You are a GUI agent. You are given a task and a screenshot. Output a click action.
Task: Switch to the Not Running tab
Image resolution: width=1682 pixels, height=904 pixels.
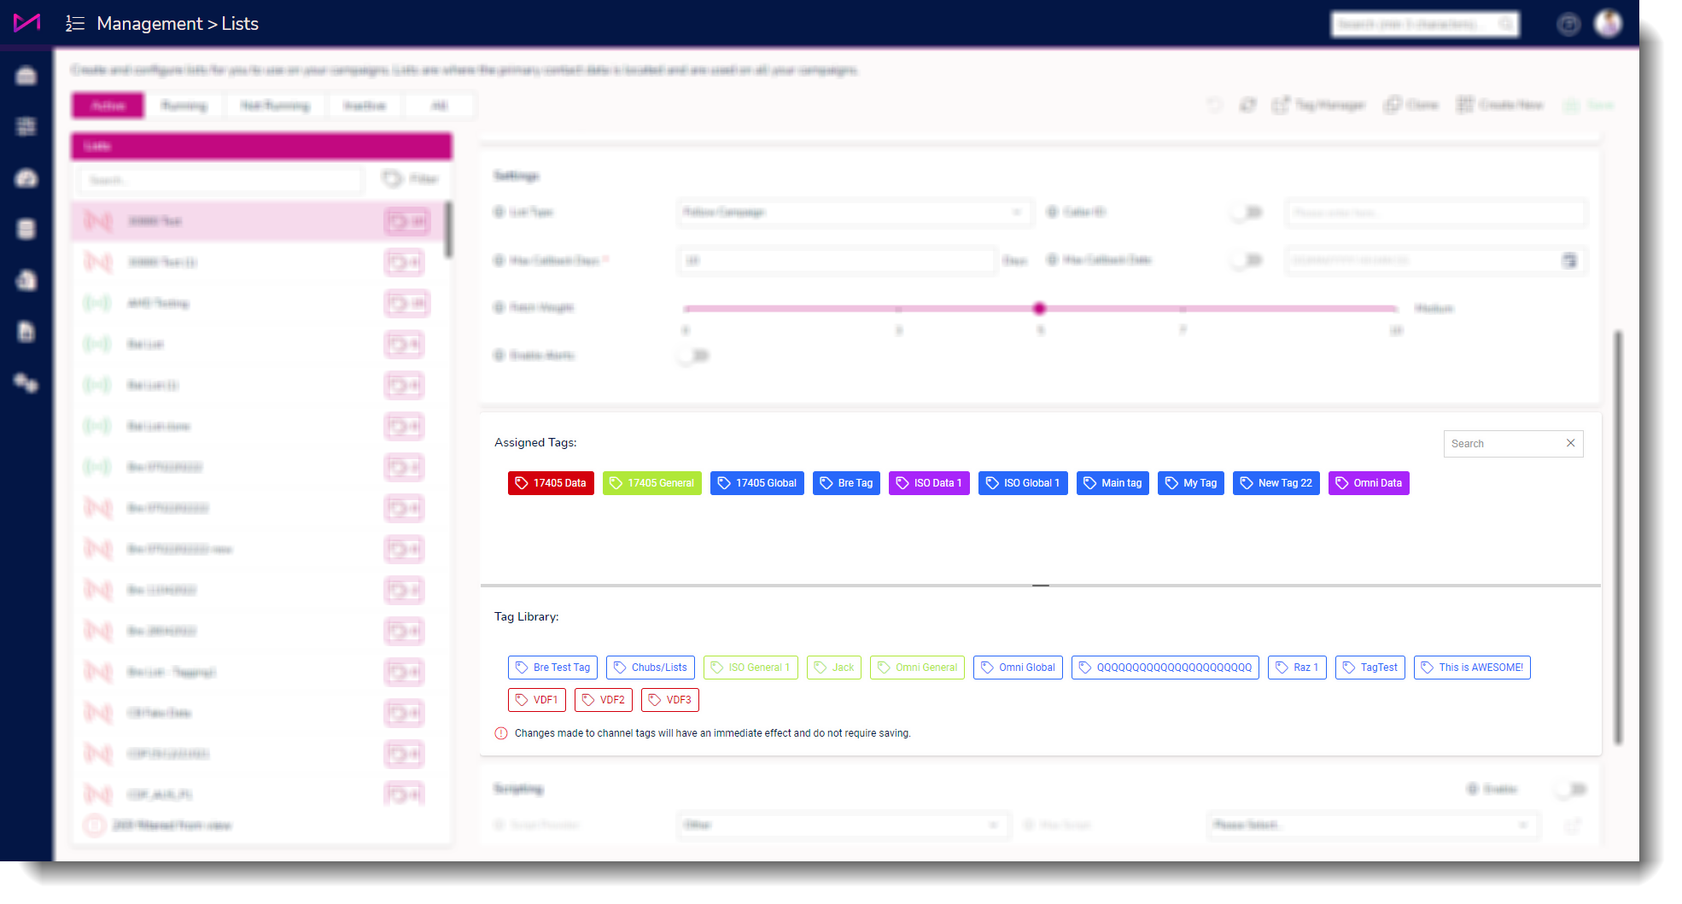(x=275, y=105)
